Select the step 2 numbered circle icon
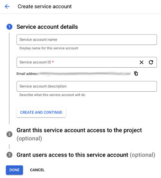161x178 pixels. click(x=9, y=134)
